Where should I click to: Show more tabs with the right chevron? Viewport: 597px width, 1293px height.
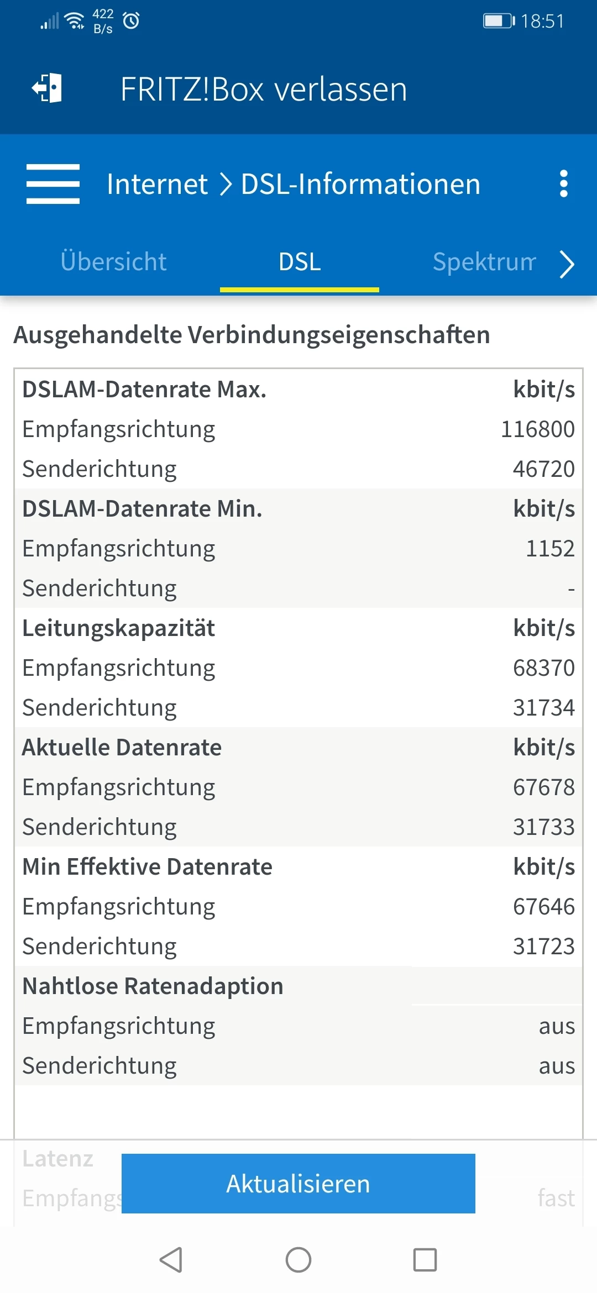pyautogui.click(x=567, y=264)
